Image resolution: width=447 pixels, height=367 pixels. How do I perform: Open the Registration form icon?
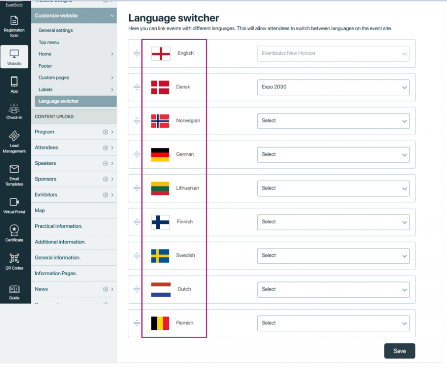click(x=14, y=21)
